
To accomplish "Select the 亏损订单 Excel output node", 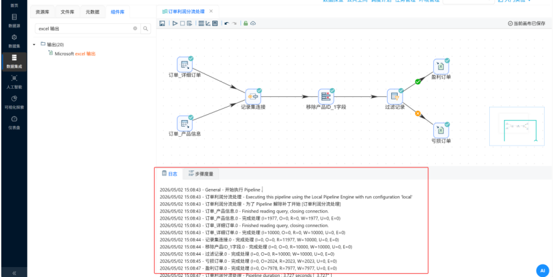I will coord(441,130).
